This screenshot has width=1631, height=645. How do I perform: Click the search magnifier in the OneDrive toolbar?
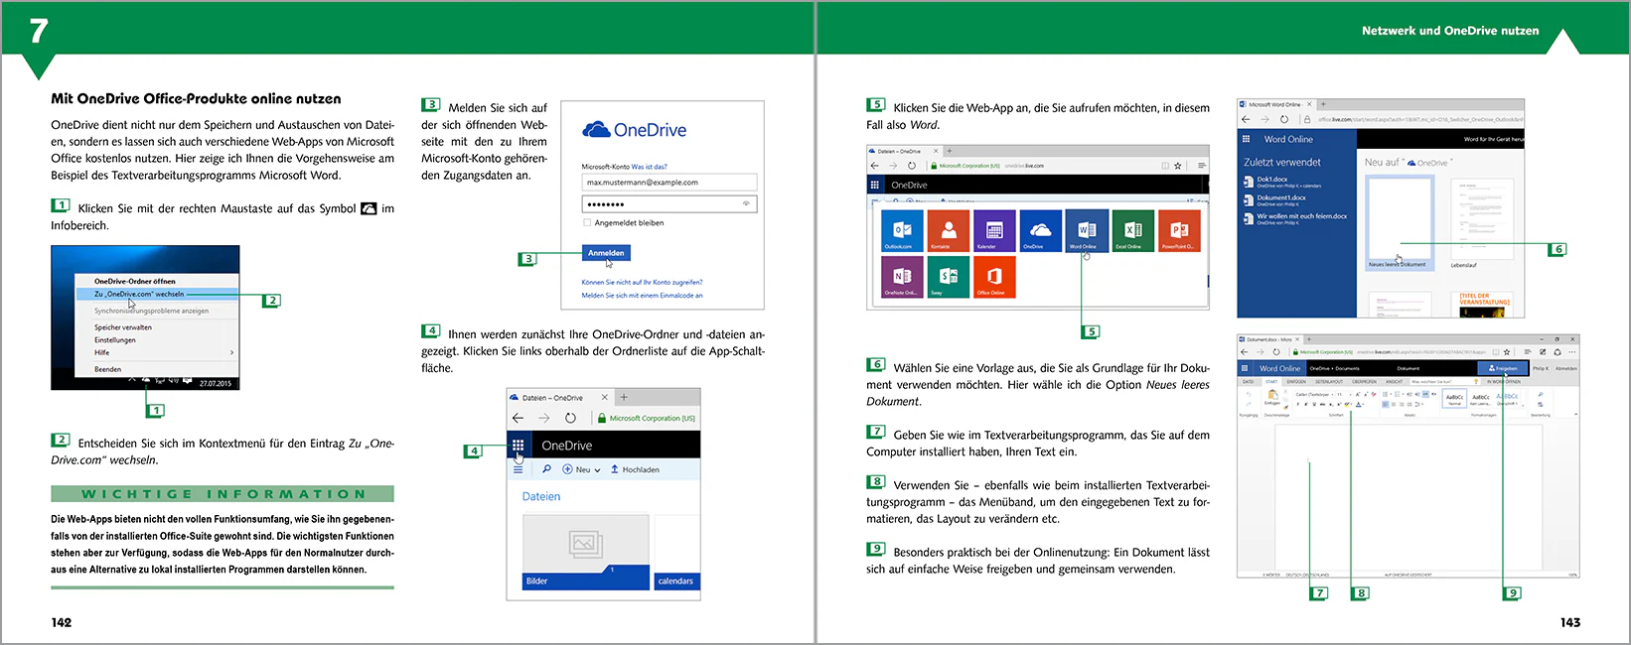[546, 469]
